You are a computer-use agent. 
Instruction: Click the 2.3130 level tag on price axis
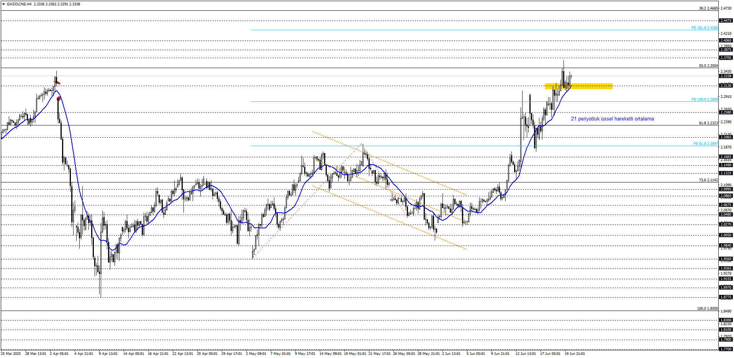click(x=726, y=86)
